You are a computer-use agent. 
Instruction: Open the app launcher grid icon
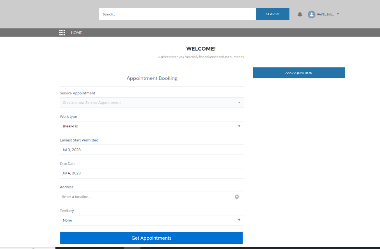(62, 33)
